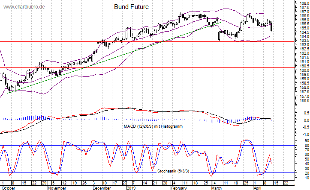Click date label '14' on the time axis
The height and width of the screenshot is (190, 310).
[145, 183]
